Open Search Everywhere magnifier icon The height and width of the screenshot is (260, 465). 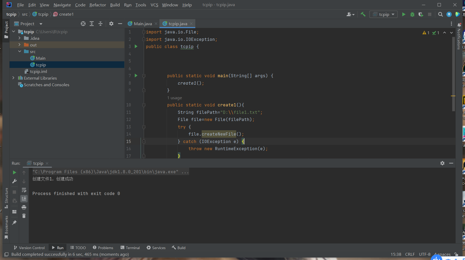click(x=440, y=14)
